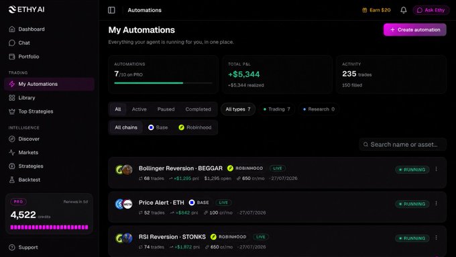Click the Earn $20 gift link
The height and width of the screenshot is (257, 456).
pyautogui.click(x=376, y=10)
